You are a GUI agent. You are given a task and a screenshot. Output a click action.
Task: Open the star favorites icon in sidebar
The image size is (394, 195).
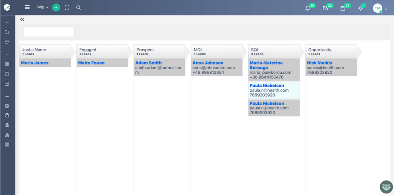tap(7, 42)
